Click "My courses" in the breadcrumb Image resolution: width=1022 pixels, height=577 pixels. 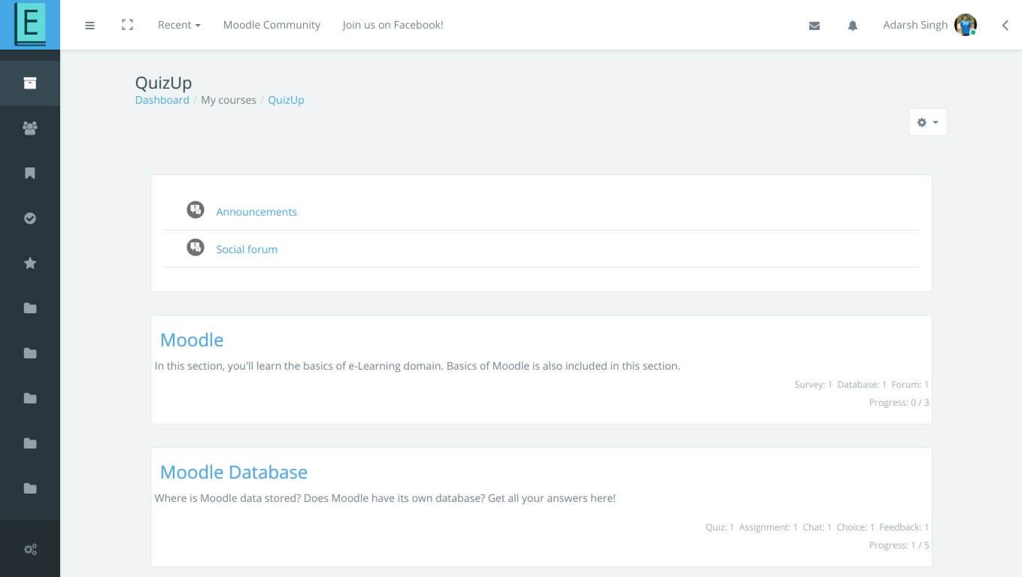[x=229, y=100]
